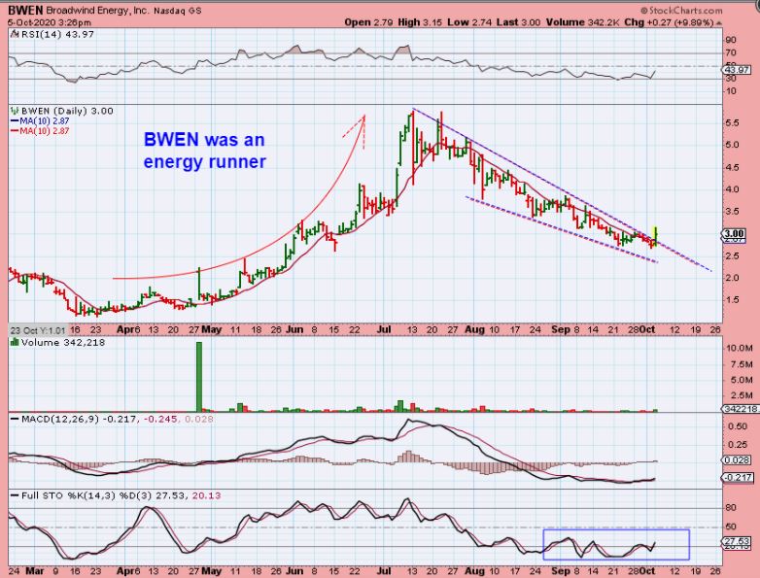
Task: Click the chart icon beside RSI(14)
Action: [14, 34]
